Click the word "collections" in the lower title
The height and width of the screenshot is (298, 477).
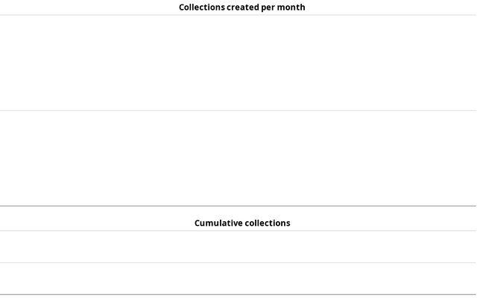pyautogui.click(x=267, y=223)
